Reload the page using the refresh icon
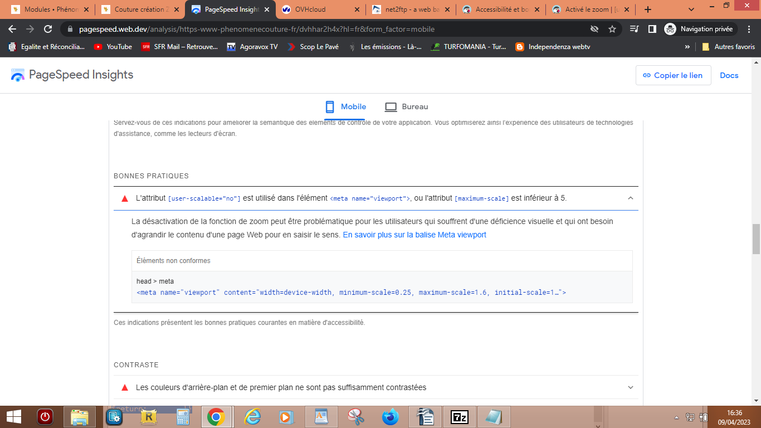Screen dimensions: 761x428 [x=48, y=29]
